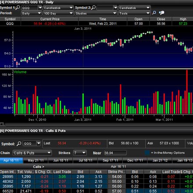Select the Sep 17 '11 expiration tab

point(110,161)
